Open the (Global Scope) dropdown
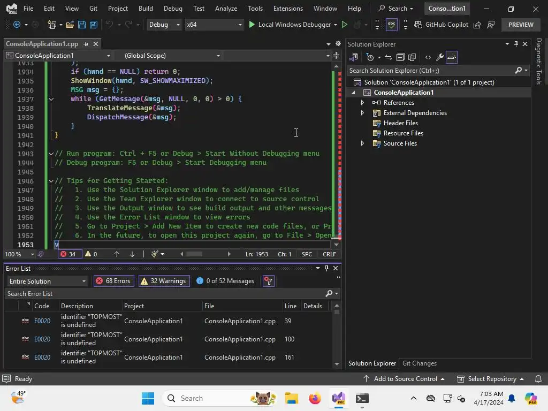The height and width of the screenshot is (411, 548). (172, 56)
